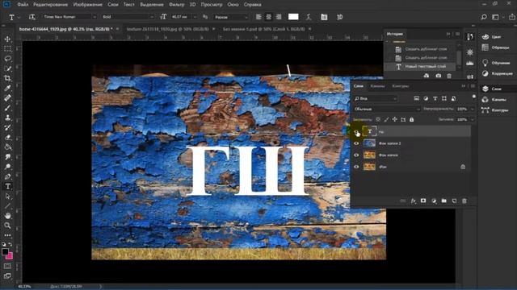Open the three-dots edit toolbar menu
The height and width of the screenshot is (290, 517).
pyautogui.click(x=7, y=235)
